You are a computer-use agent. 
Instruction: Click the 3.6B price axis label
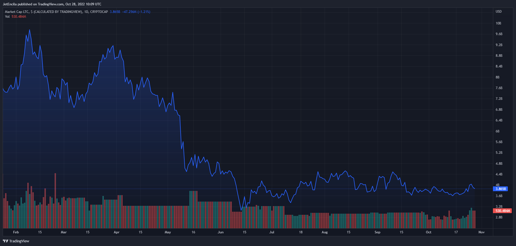499,196
